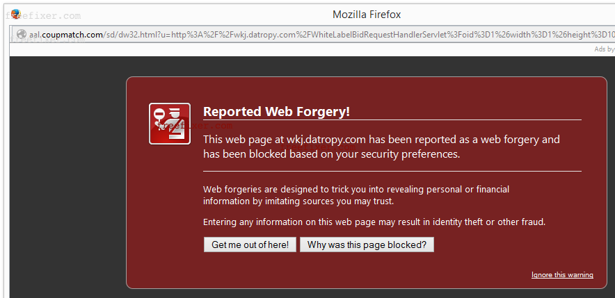
Task: Click the Ads by label
Action: click(x=605, y=49)
